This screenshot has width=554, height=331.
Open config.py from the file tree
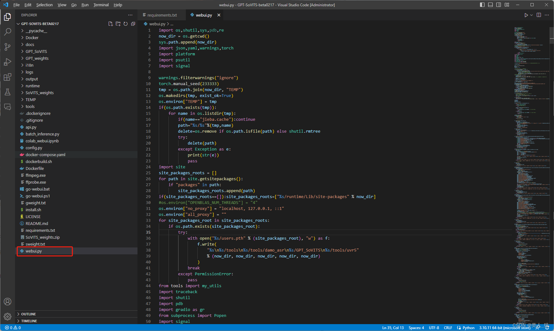point(76,148)
